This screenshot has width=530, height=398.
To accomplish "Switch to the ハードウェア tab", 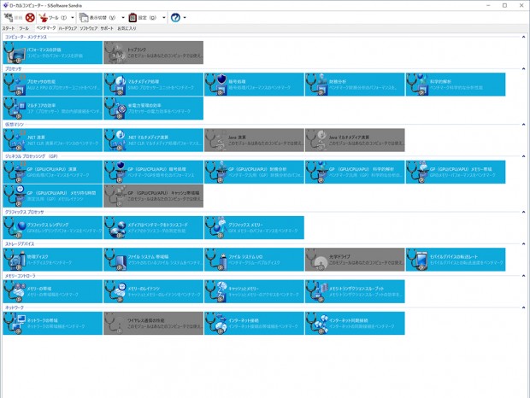I will [68, 28].
